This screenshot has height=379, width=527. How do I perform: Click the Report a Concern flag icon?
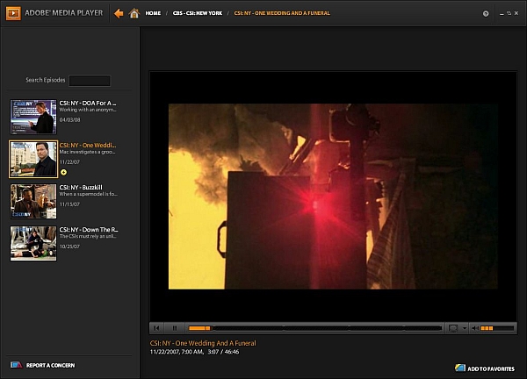click(x=16, y=365)
